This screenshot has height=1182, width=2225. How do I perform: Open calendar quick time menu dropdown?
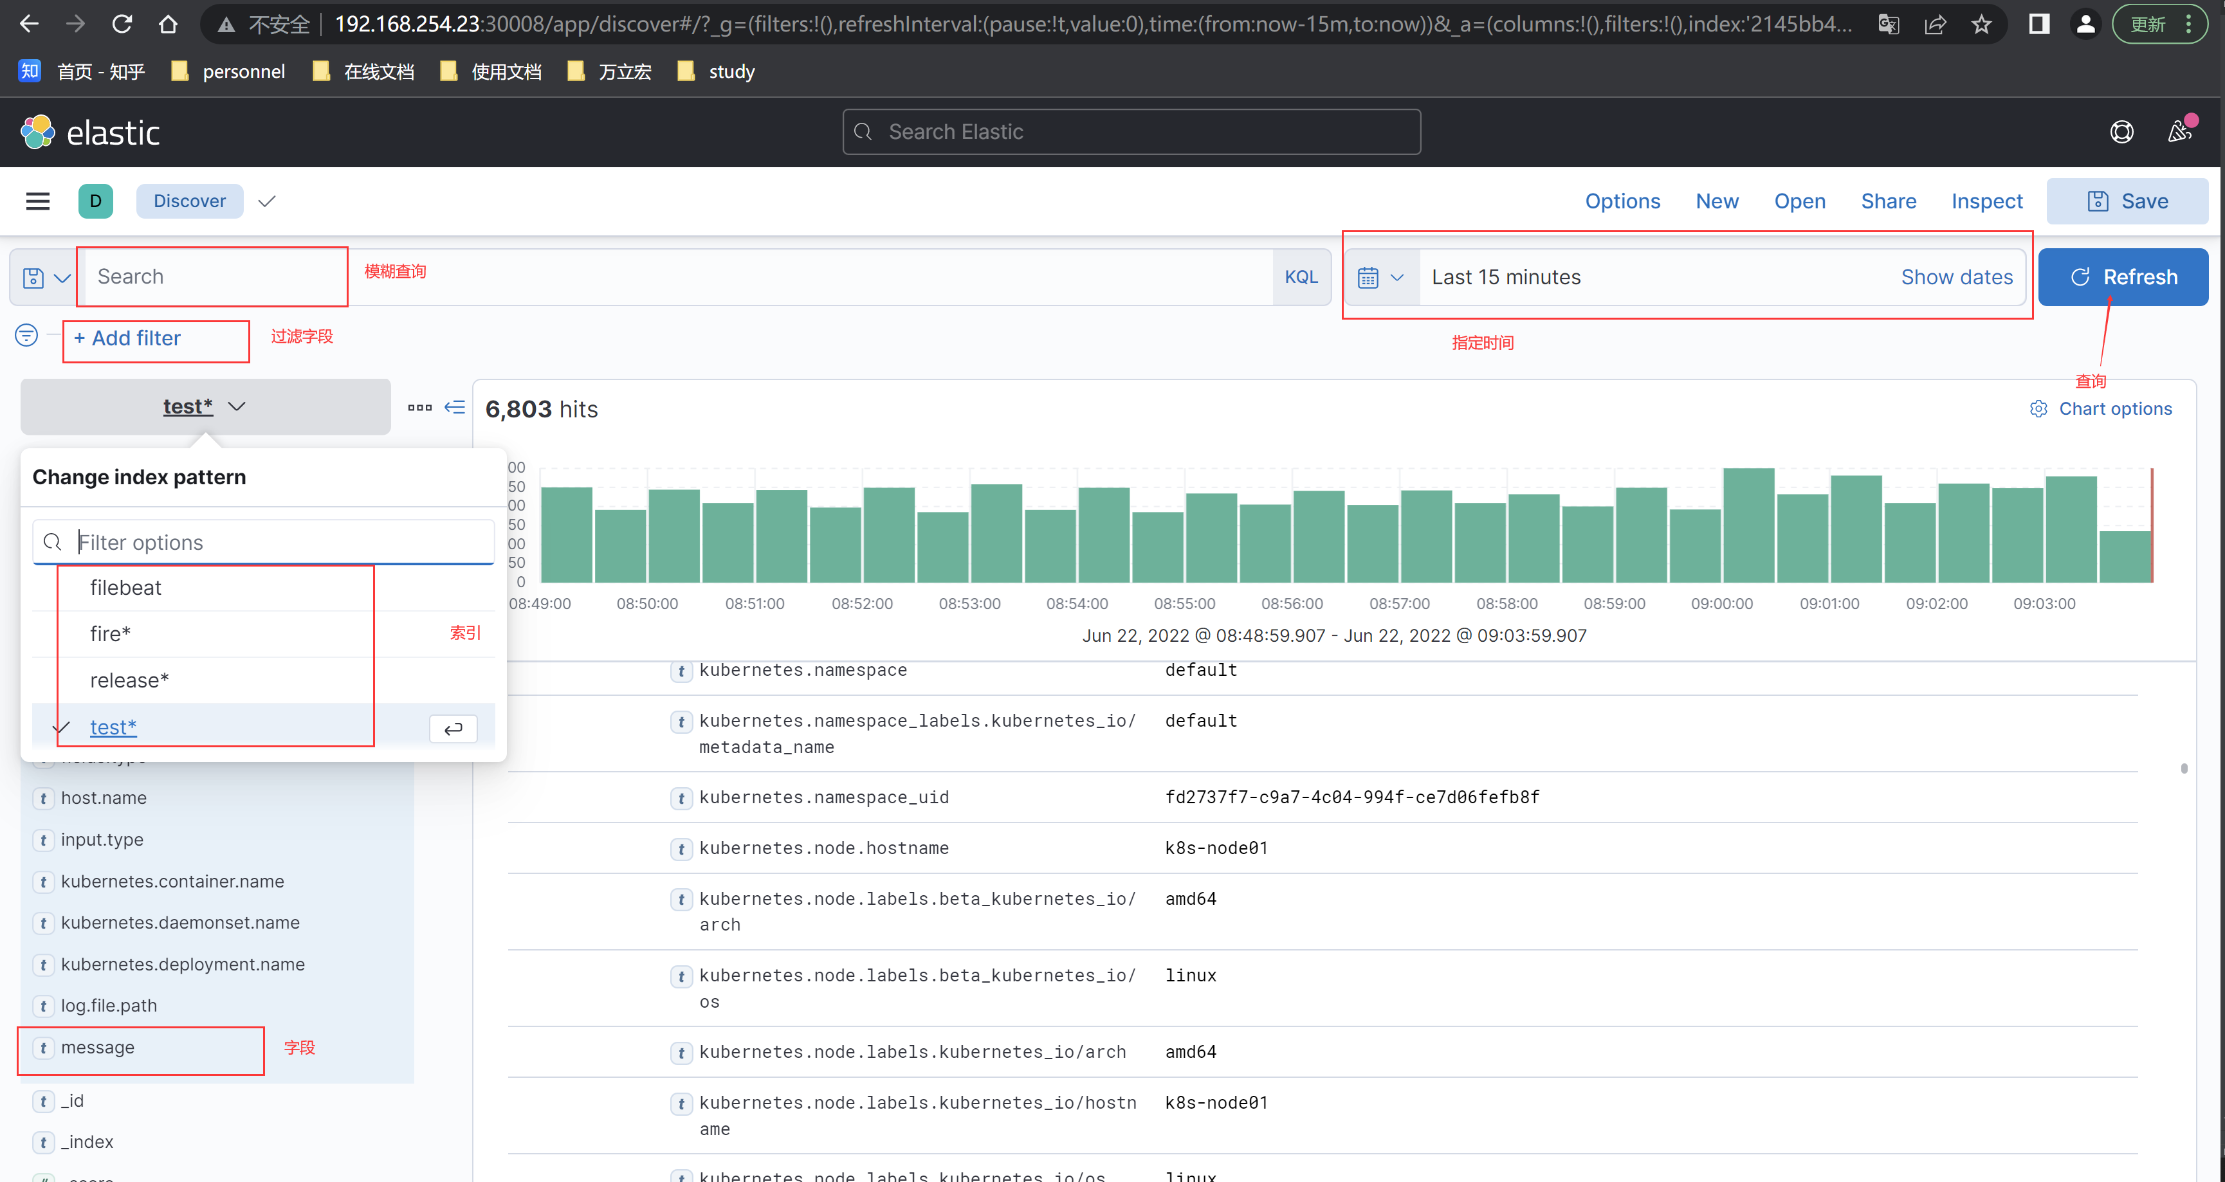1380,278
